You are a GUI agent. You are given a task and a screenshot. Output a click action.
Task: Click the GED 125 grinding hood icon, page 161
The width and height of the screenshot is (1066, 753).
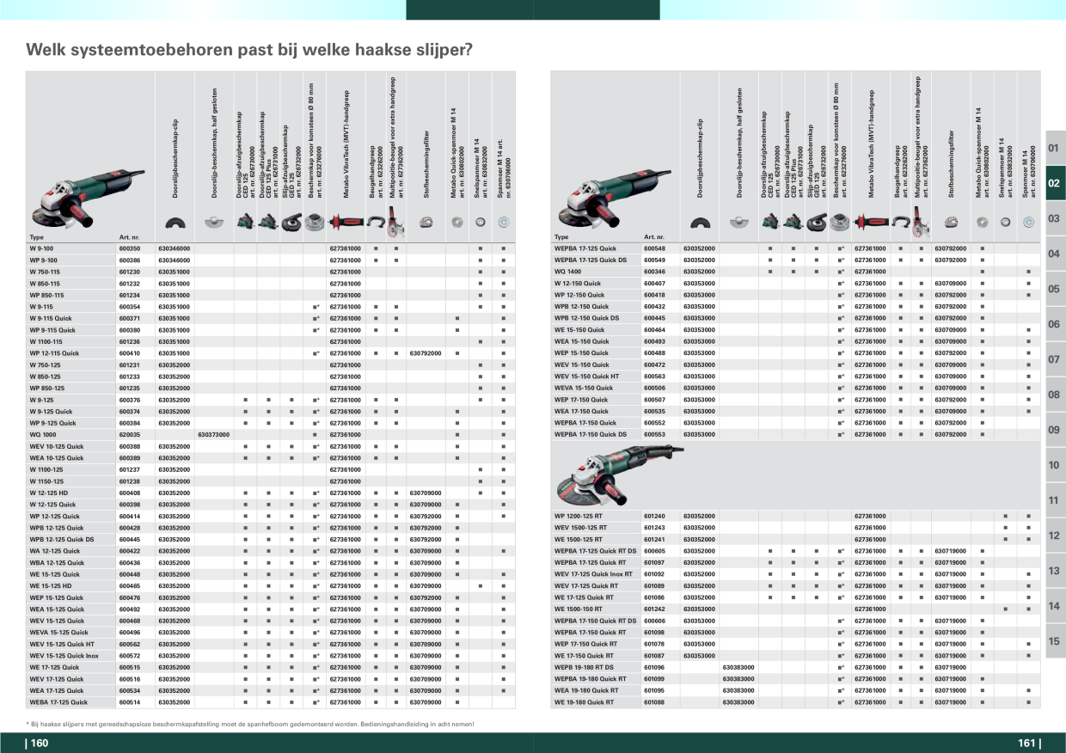pos(818,222)
